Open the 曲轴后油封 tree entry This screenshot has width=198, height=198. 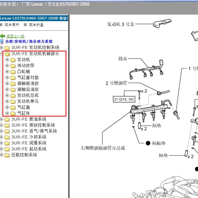pyautogui.click(x=28, y=89)
